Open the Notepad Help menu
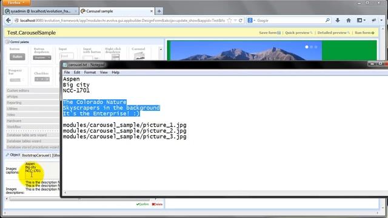388x218 pixels. coord(116,73)
